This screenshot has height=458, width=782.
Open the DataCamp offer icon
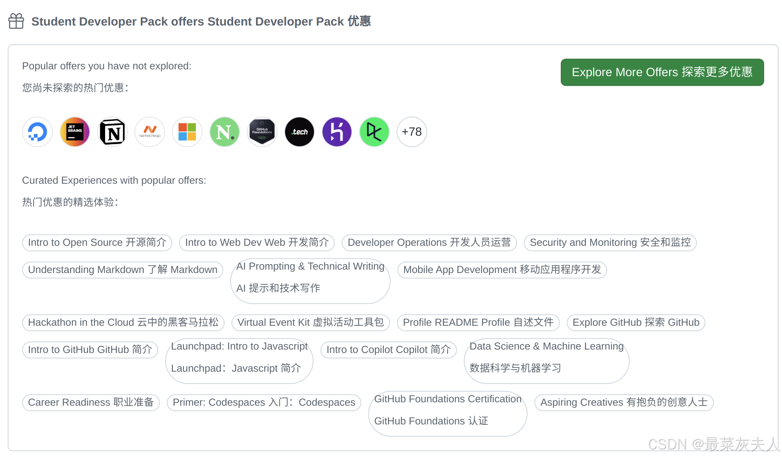374,132
